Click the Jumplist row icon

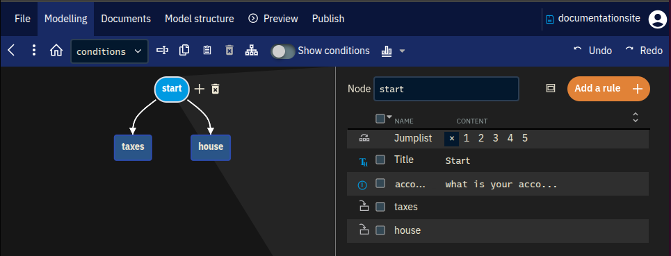coord(364,138)
